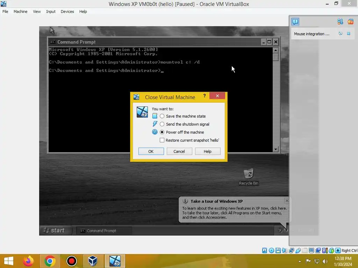Open the shared folders status indicator
This screenshot has height=268, width=358.
(x=305, y=251)
